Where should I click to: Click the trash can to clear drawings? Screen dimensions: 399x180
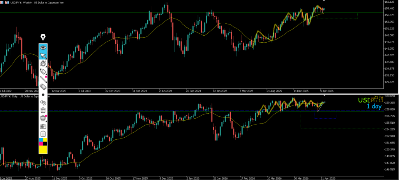pos(43,111)
